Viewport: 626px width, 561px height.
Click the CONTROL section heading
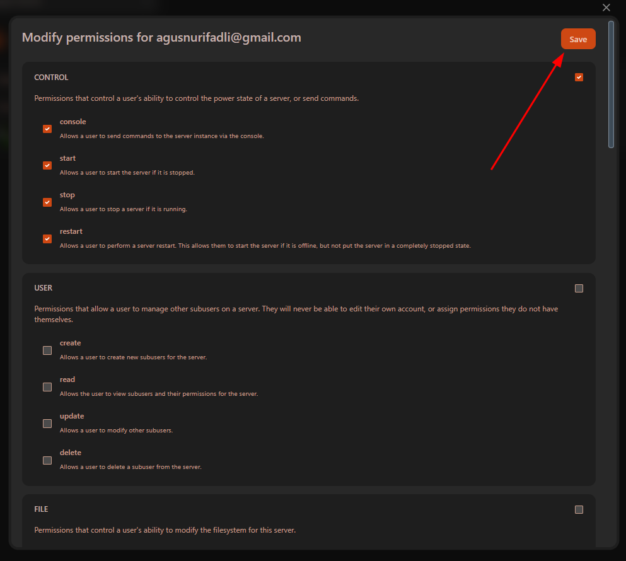click(51, 78)
